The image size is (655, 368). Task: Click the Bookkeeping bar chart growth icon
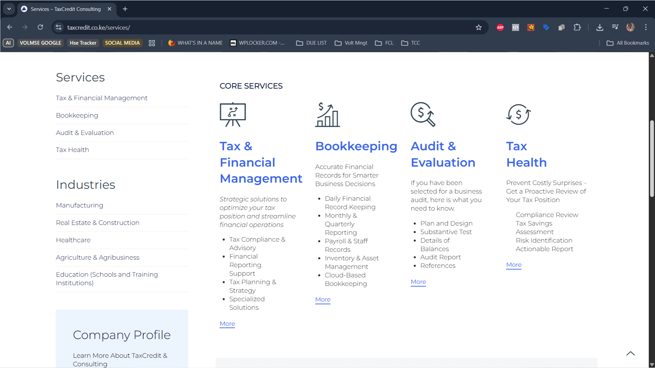327,114
